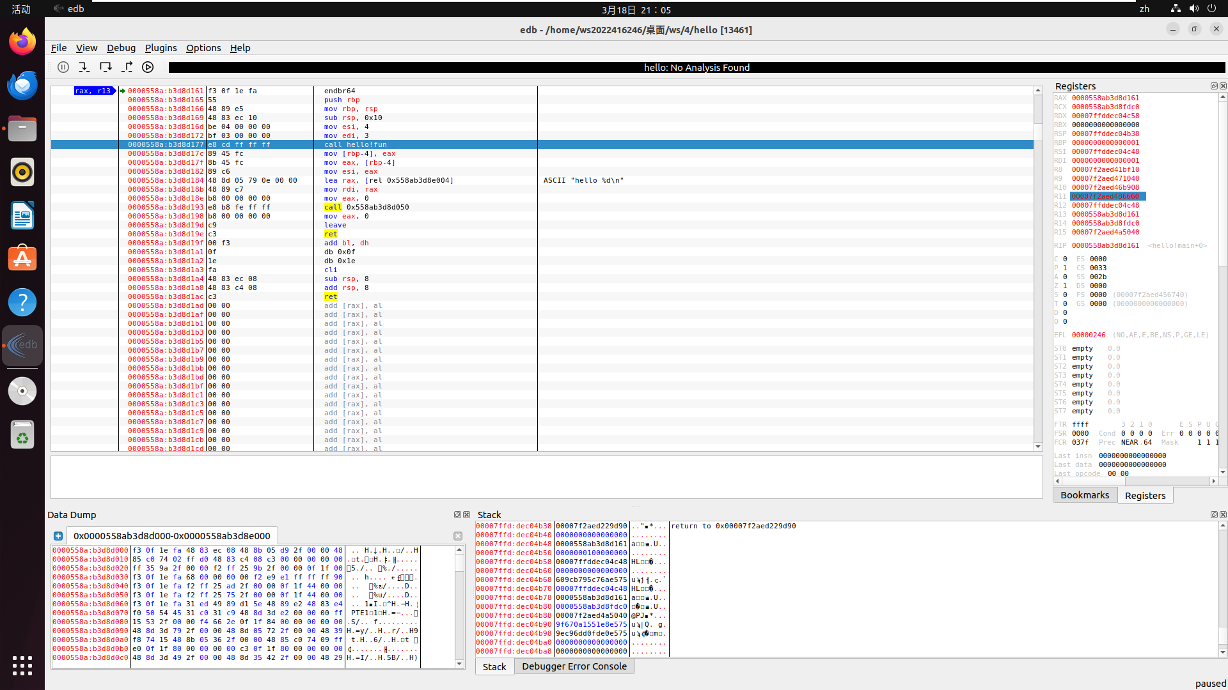Switch to Debugger Error Console tab

pos(574,666)
